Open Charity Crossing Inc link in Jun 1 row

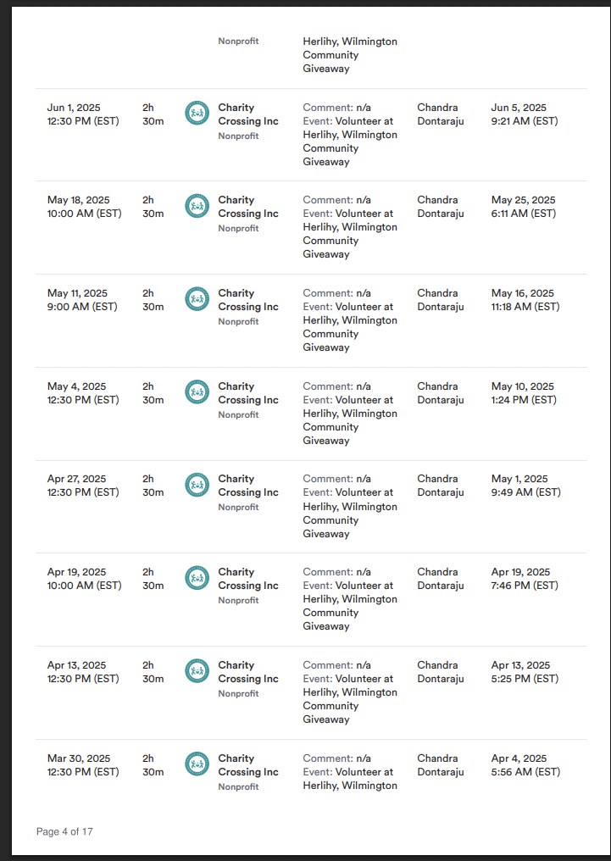247,114
